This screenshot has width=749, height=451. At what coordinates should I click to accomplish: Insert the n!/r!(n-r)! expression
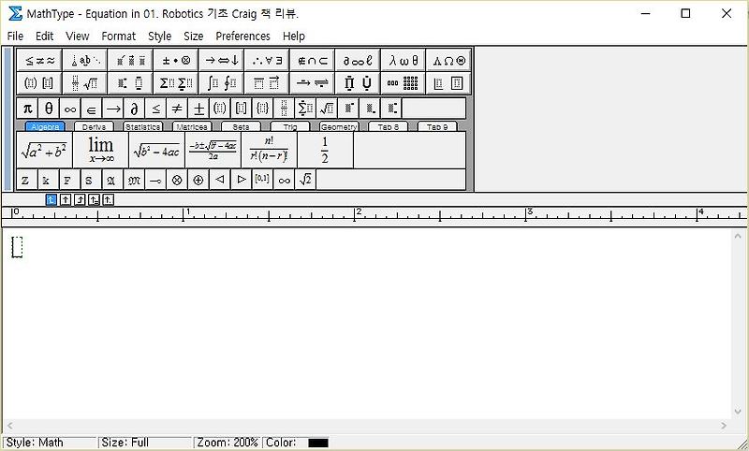pyautogui.click(x=270, y=151)
